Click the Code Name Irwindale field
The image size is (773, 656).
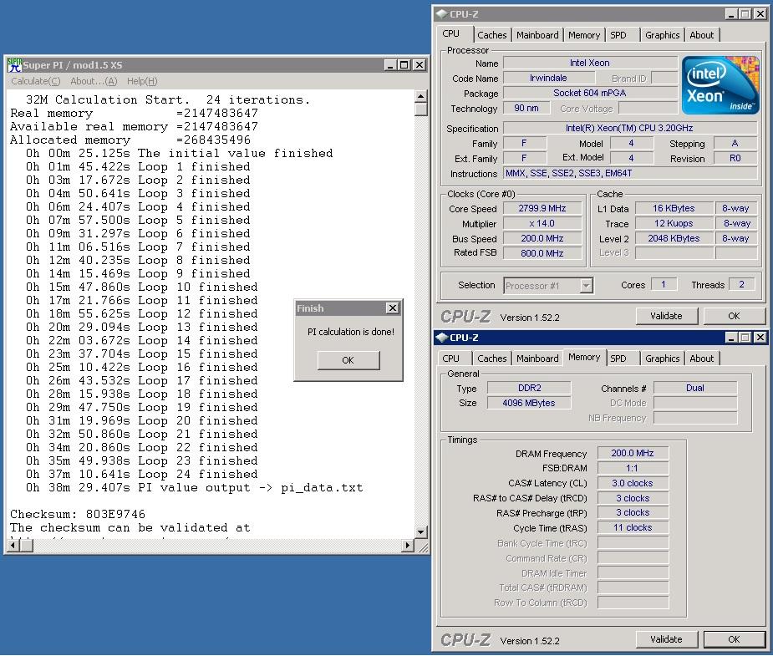pos(548,78)
